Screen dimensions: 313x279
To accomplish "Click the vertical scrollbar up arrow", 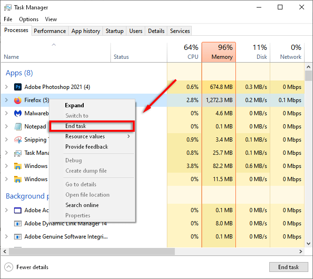I will [308, 67].
